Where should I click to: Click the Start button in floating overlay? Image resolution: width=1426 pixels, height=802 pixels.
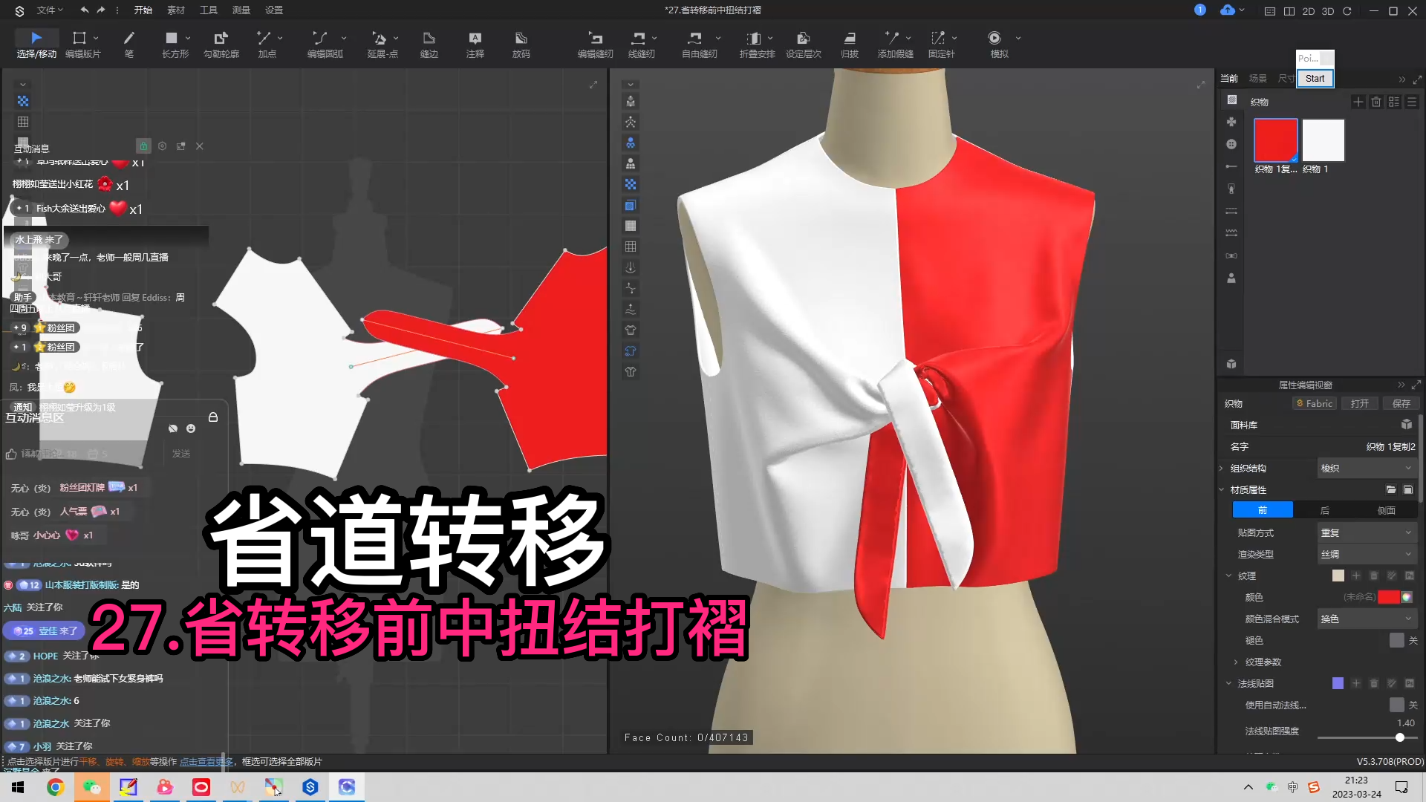tap(1315, 78)
